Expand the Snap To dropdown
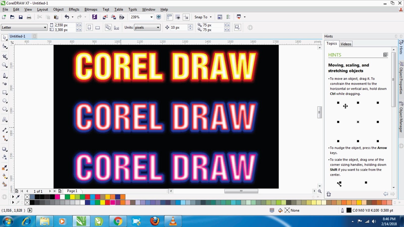 (x=211, y=17)
